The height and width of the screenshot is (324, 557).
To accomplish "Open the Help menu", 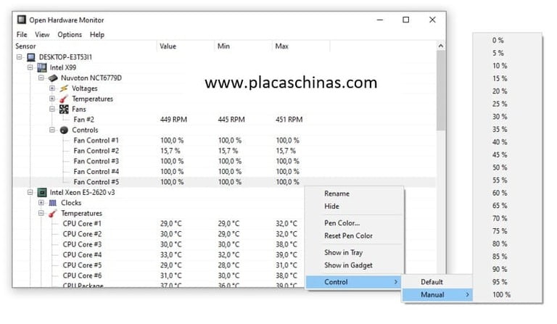I will [x=97, y=34].
